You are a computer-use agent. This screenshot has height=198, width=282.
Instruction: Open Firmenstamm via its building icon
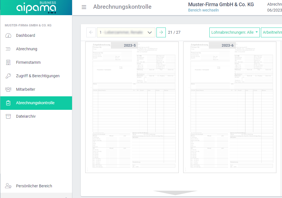pos(8,62)
